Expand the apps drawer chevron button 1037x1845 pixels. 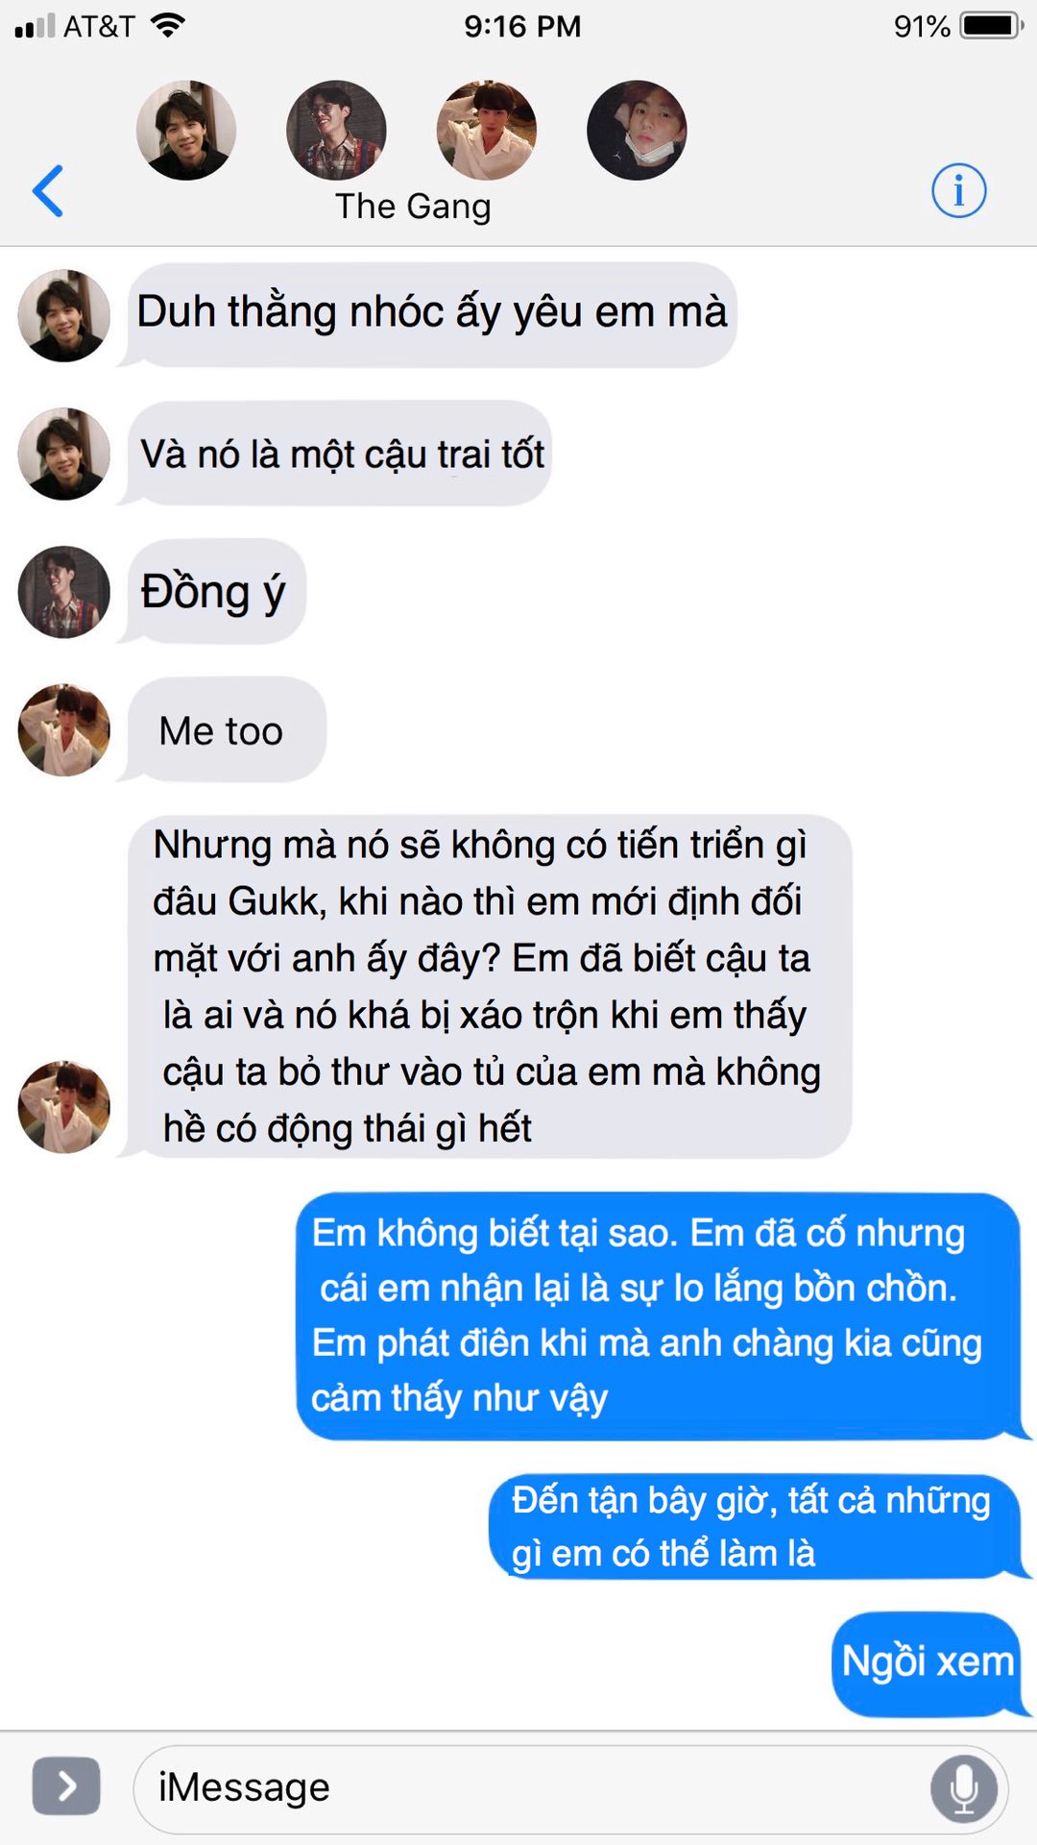(x=66, y=1786)
